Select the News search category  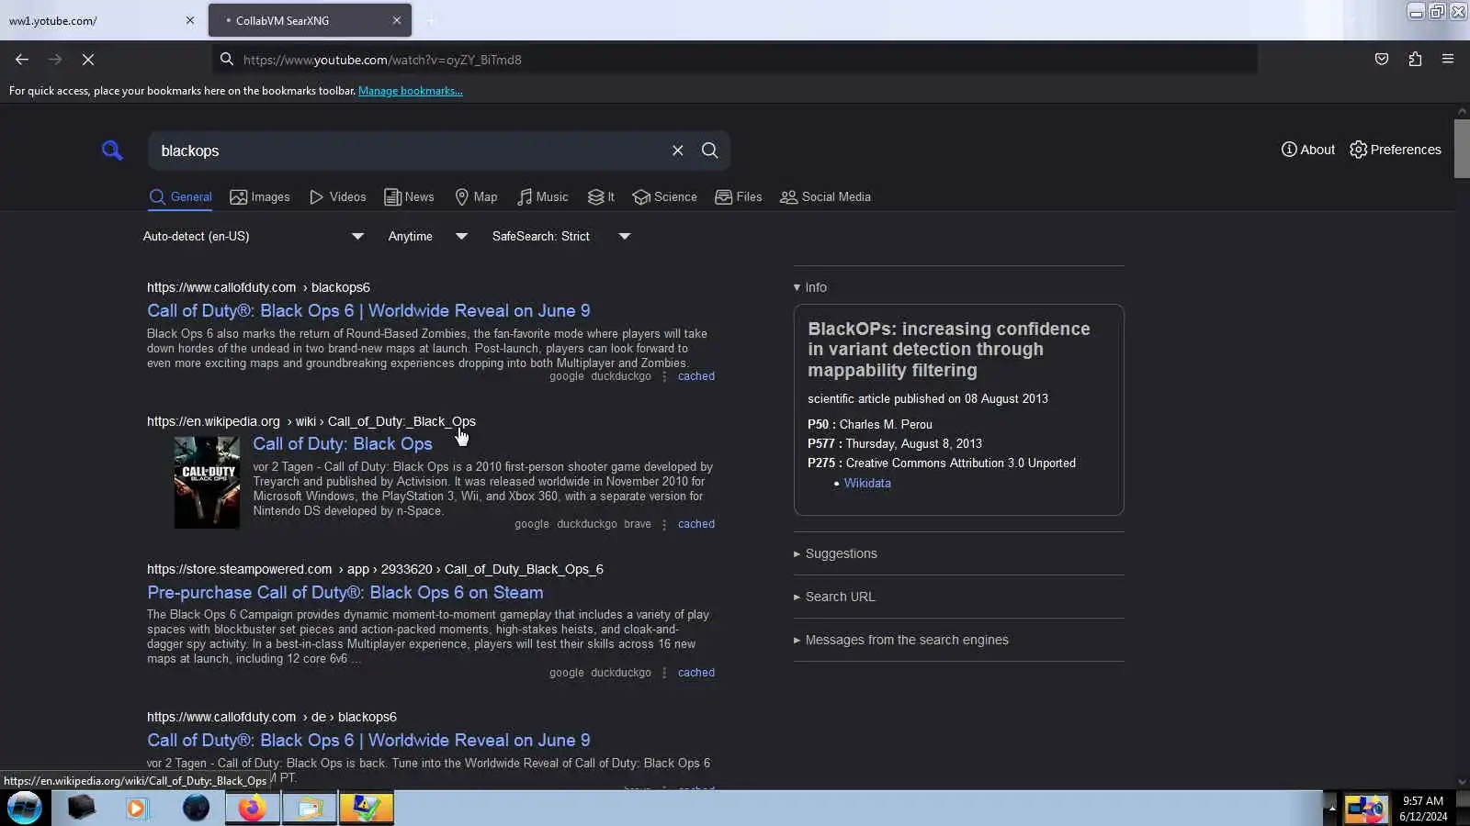click(409, 197)
